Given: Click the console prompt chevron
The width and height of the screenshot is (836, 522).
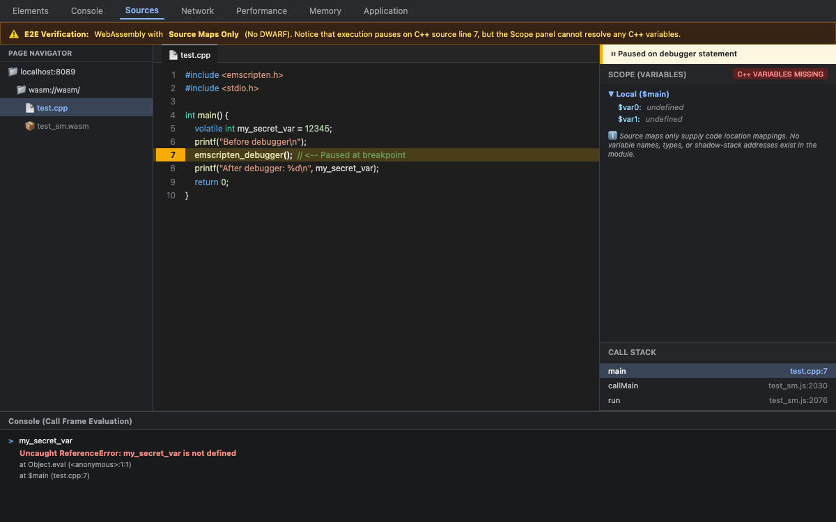Looking at the screenshot, I should pos(11,441).
